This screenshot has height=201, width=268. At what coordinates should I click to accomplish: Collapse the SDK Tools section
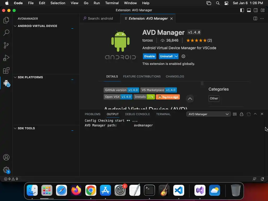(x=15, y=128)
